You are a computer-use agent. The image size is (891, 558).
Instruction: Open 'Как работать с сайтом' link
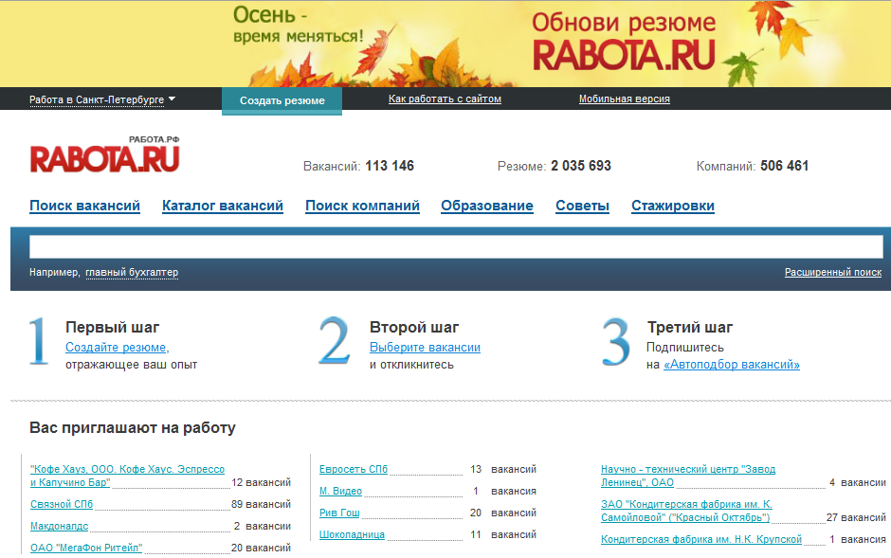tap(445, 99)
